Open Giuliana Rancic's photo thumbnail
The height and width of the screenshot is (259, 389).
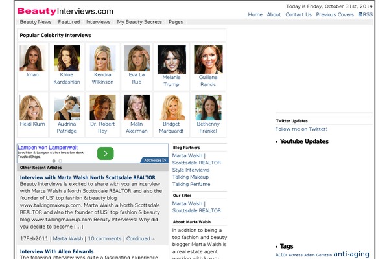tap(208, 60)
